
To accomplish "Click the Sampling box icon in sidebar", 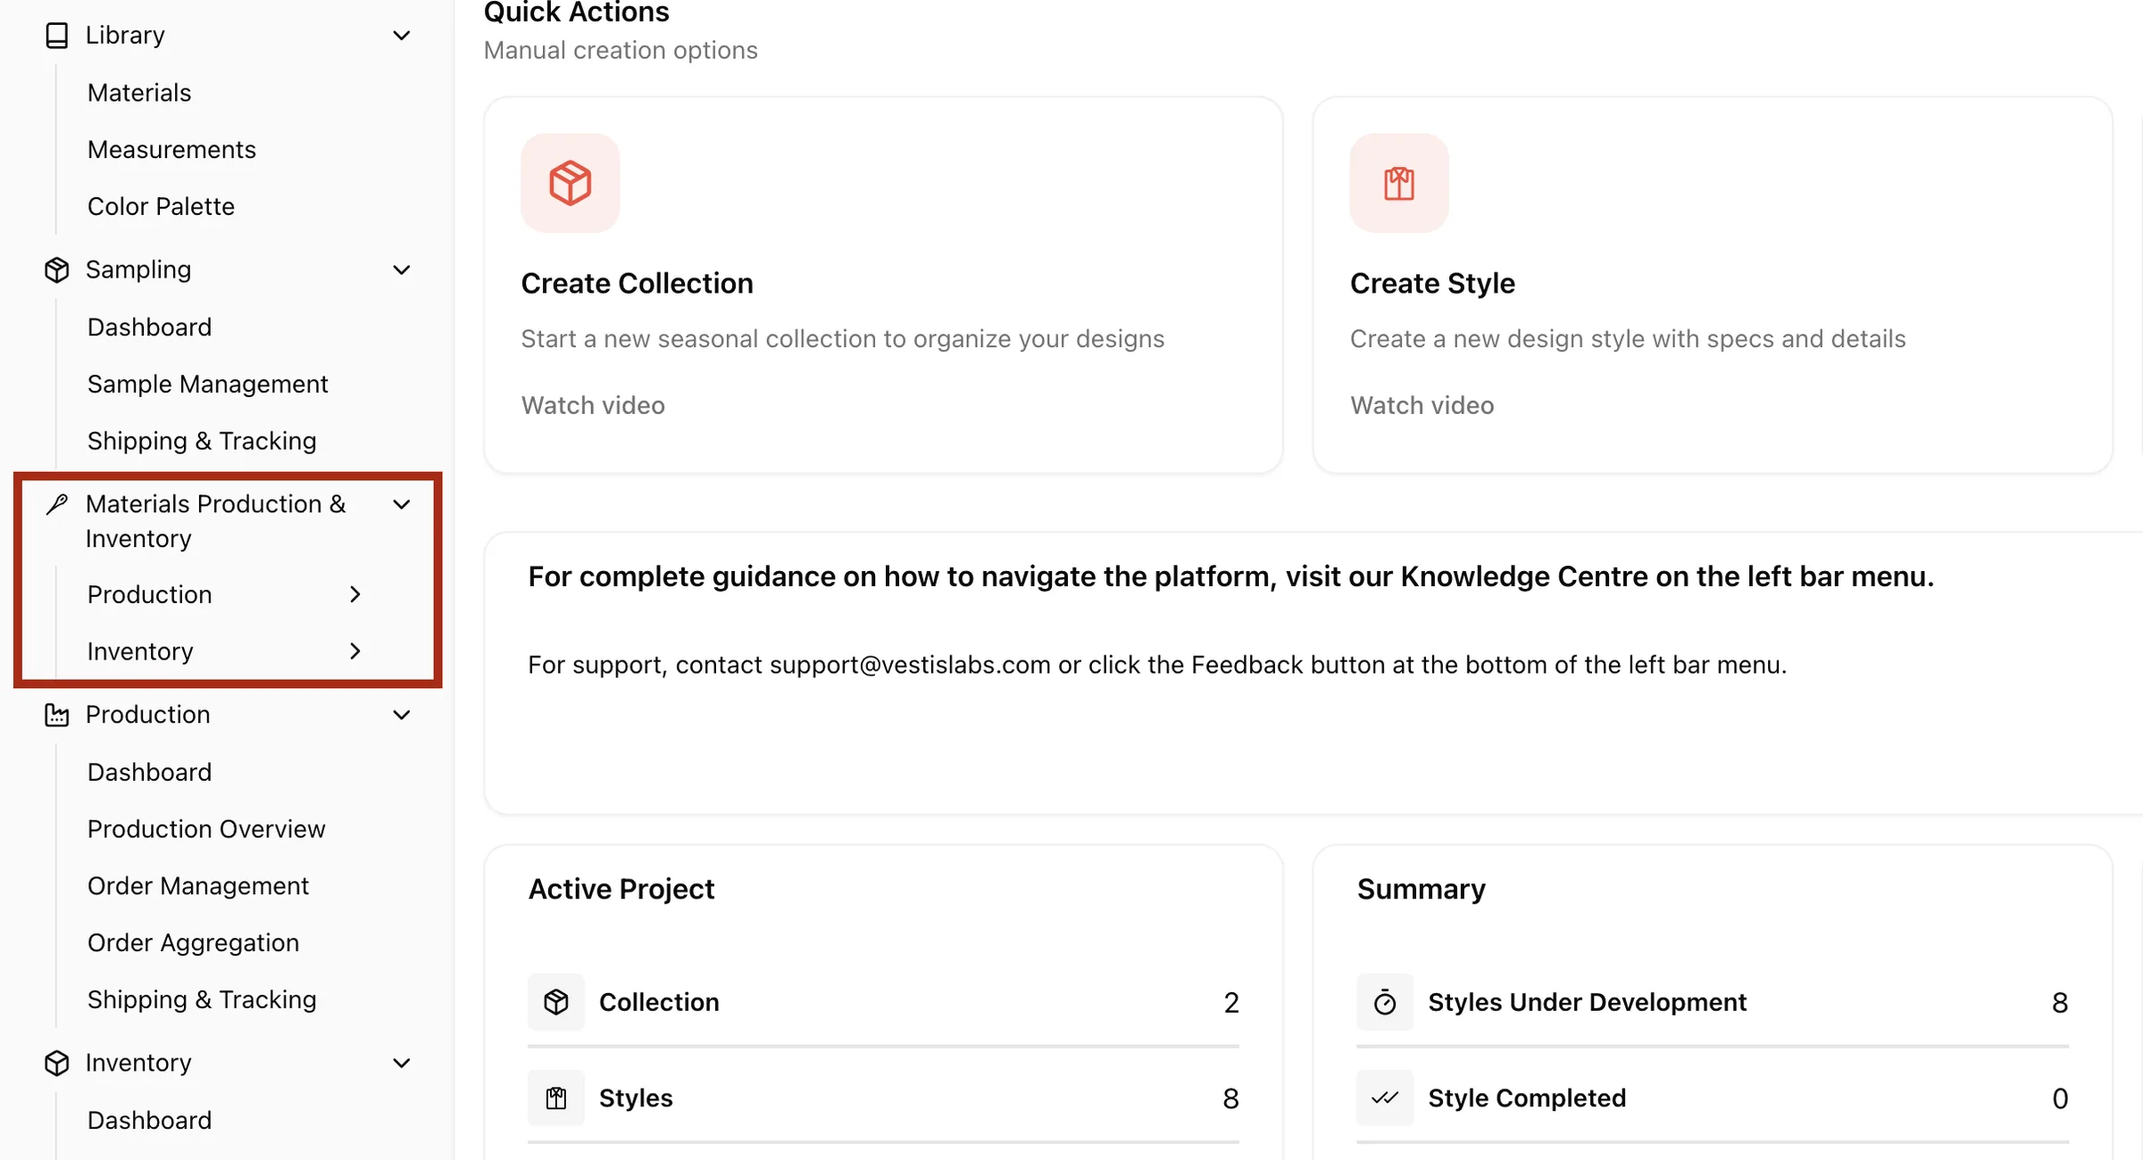I will pyautogui.click(x=57, y=269).
